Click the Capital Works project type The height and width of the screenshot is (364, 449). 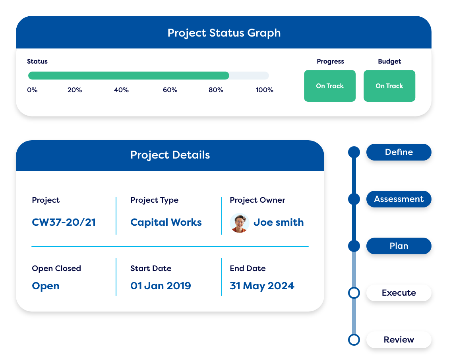[166, 222]
